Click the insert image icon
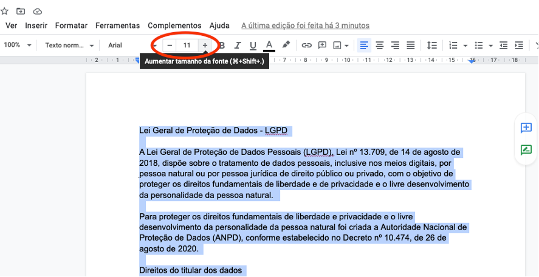This screenshot has width=539, height=277. (x=337, y=46)
